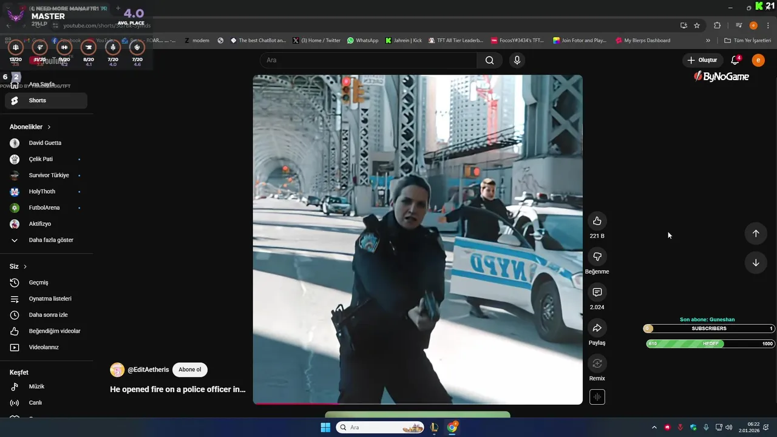
Task: Open the Remix icon
Action: [x=597, y=364]
